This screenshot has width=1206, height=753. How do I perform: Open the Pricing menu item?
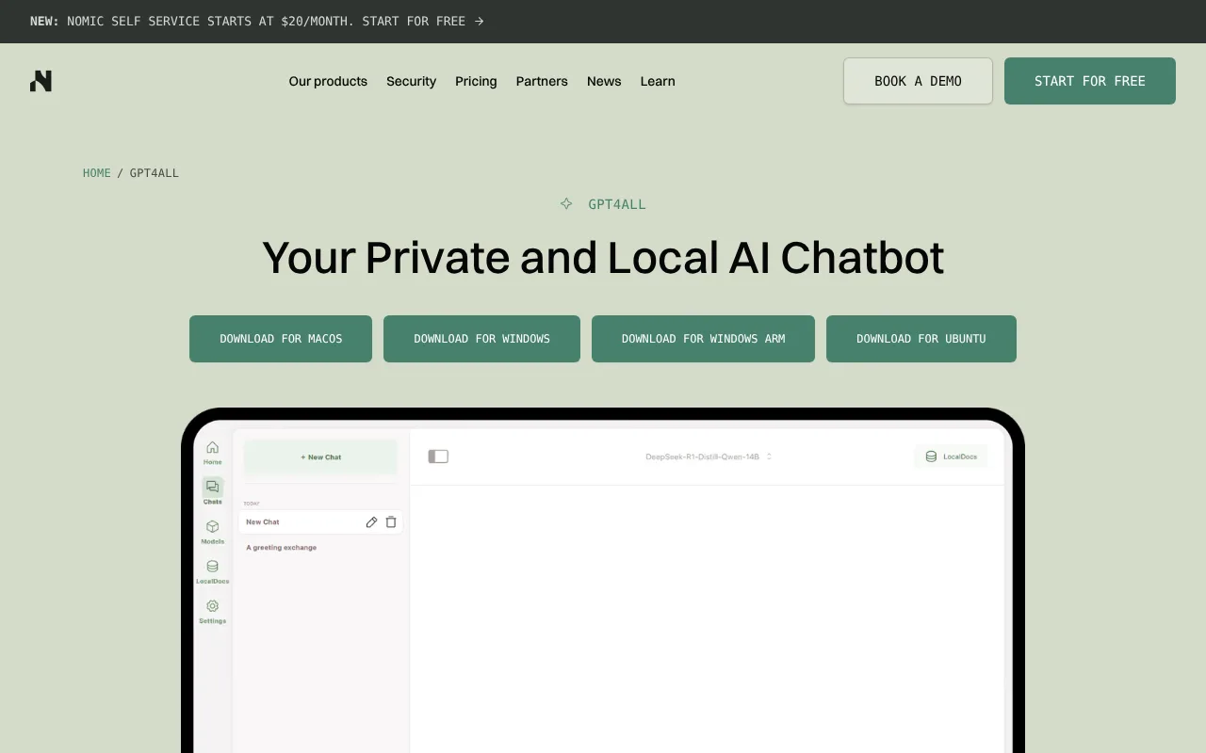tap(476, 81)
